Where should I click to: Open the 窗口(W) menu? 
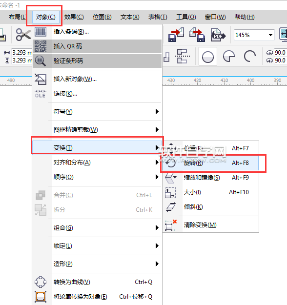[215, 17]
